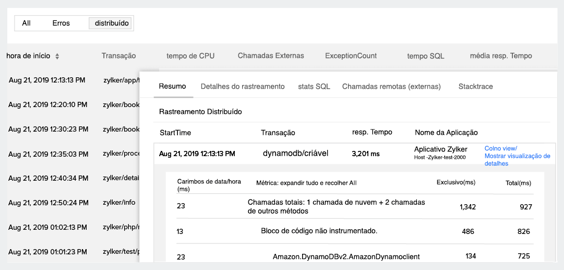Click the hora de início column header
This screenshot has width=564, height=270.
[28, 56]
